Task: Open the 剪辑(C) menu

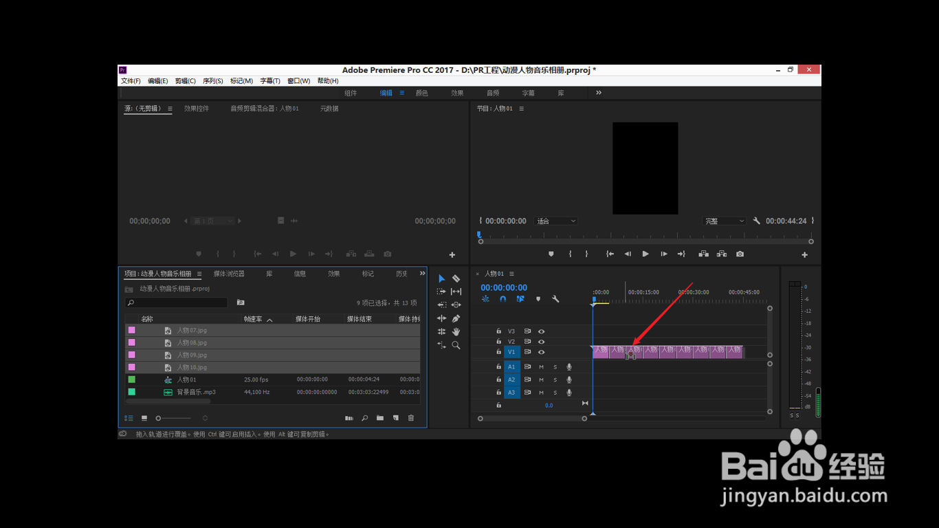Action: [x=186, y=81]
